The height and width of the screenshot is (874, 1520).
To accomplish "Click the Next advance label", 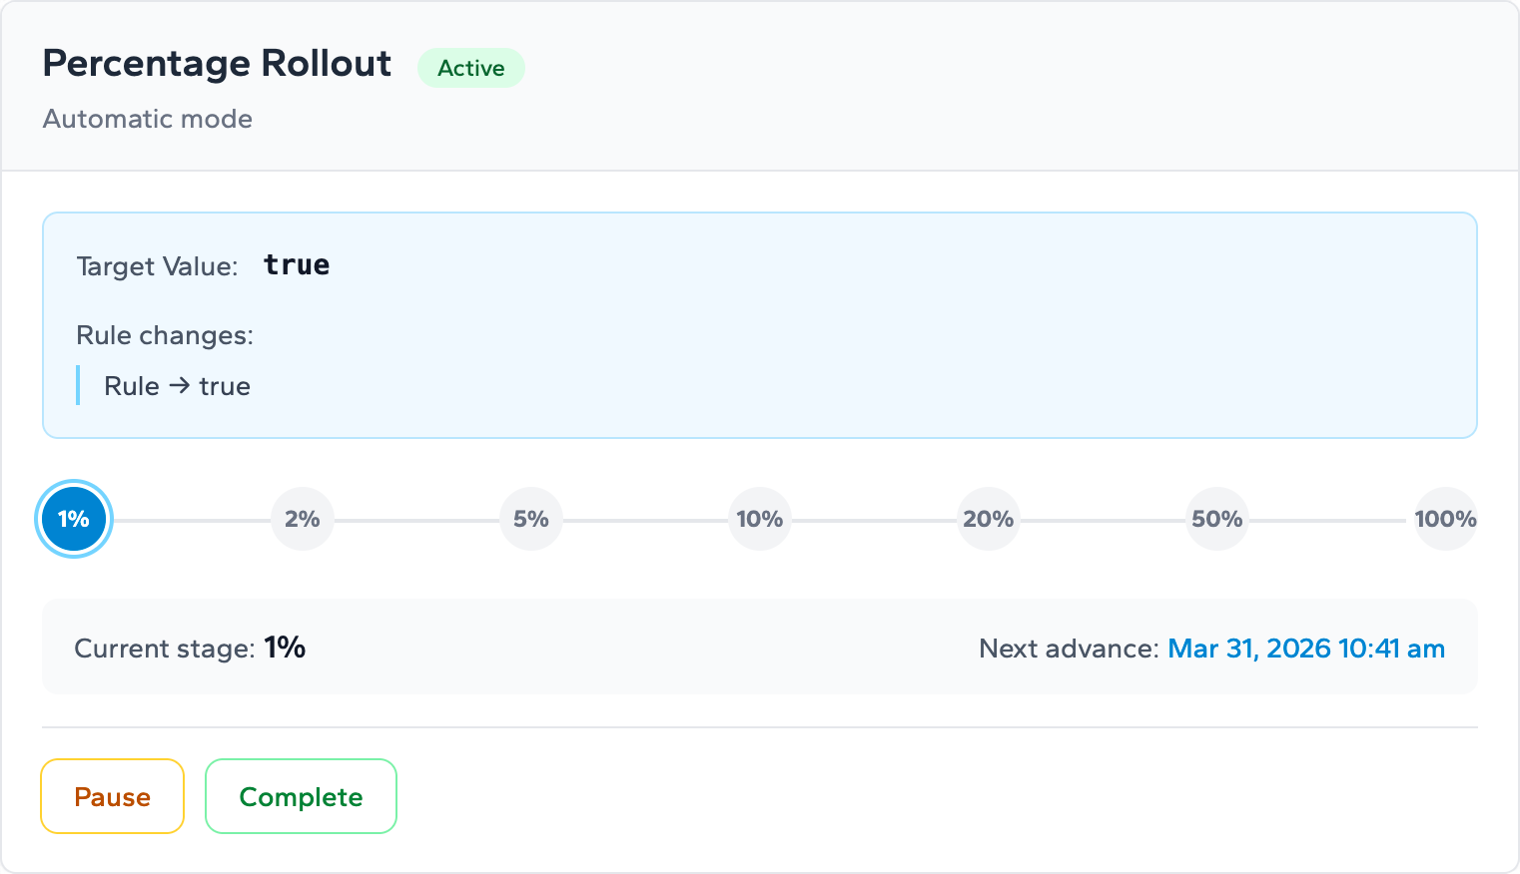I will (1068, 649).
